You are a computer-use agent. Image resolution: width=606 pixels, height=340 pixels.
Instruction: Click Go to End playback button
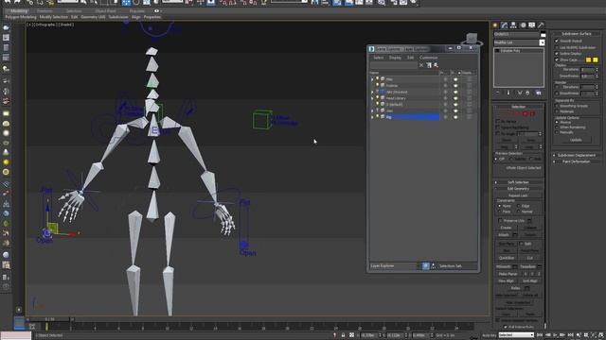[x=570, y=335]
